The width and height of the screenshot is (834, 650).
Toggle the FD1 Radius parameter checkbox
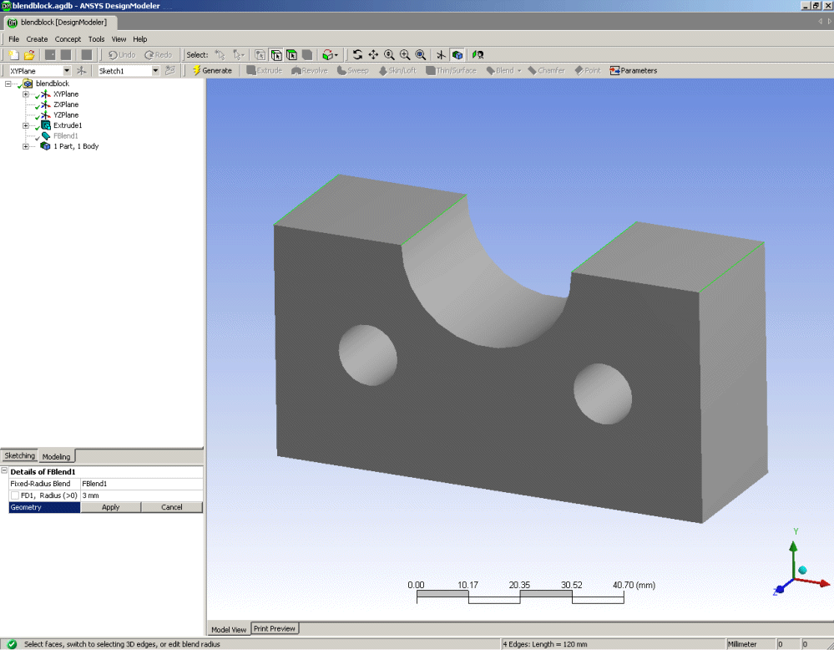pyautogui.click(x=15, y=495)
